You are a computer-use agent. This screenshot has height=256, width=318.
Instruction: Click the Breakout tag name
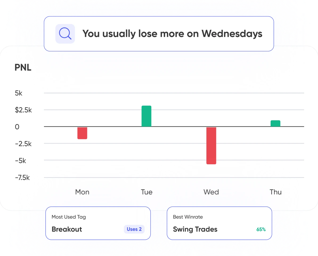(67, 229)
